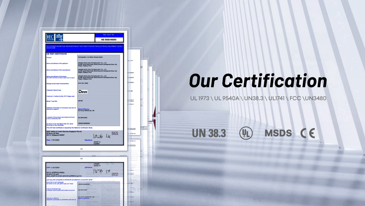This screenshot has height=206, width=365.
Task: Click the CB TEST CERTIFICATE title
Action: [56, 54]
